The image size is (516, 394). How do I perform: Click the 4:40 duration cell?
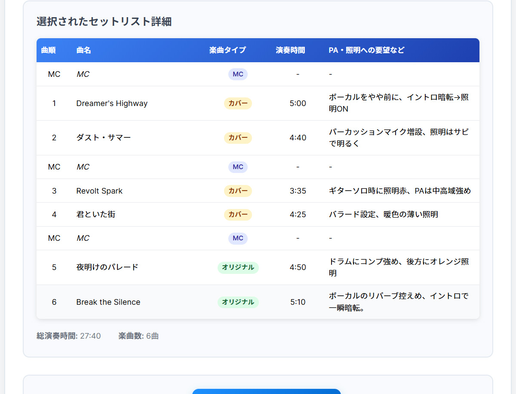(x=298, y=138)
